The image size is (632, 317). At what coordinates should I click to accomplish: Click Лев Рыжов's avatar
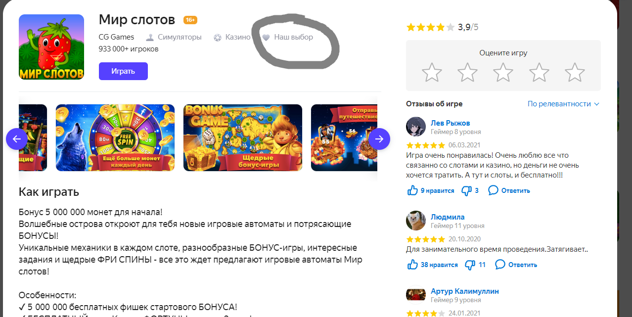tap(416, 127)
